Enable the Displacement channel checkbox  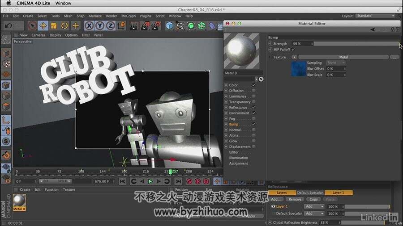[254, 146]
